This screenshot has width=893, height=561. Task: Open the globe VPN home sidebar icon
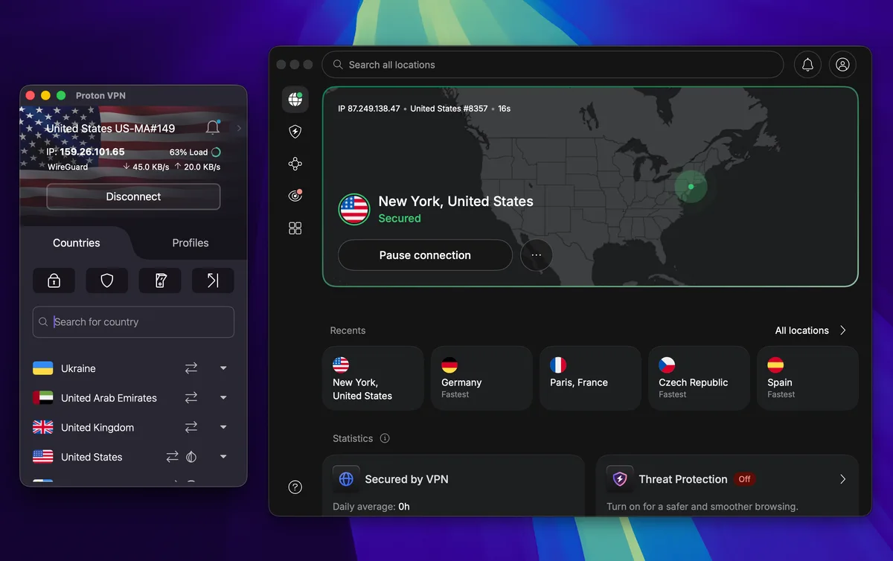coord(295,99)
